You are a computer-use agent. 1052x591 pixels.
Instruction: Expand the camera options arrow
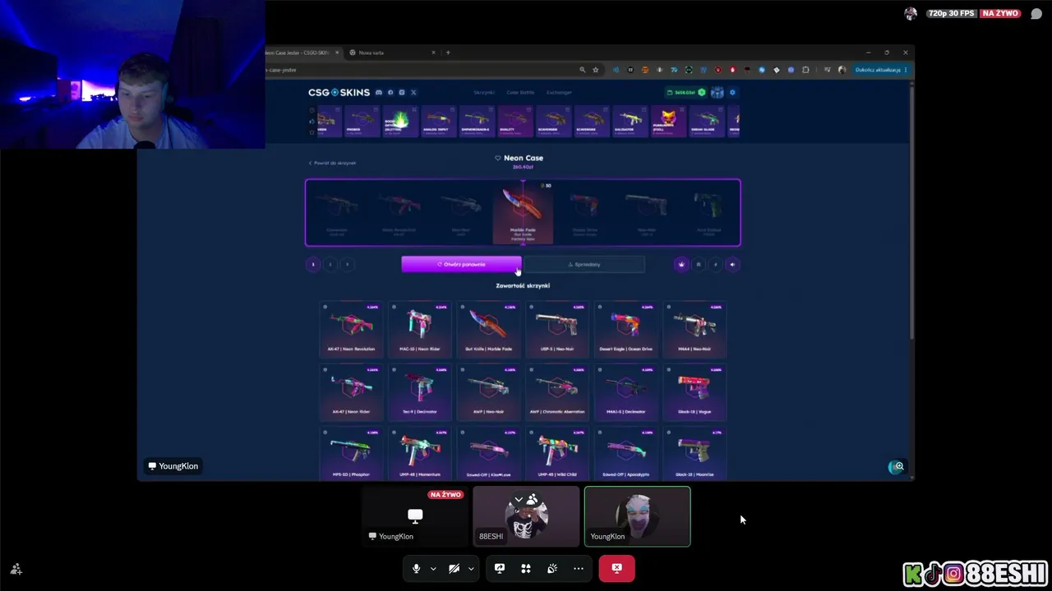pos(471,568)
